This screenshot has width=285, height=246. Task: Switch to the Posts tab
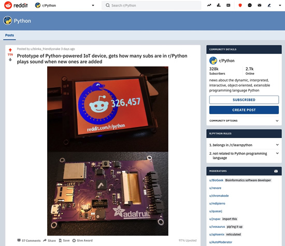point(9,35)
